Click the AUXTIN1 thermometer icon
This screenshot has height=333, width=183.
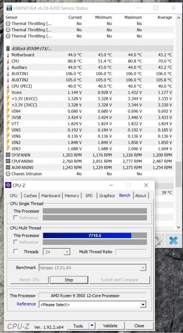click(8, 74)
